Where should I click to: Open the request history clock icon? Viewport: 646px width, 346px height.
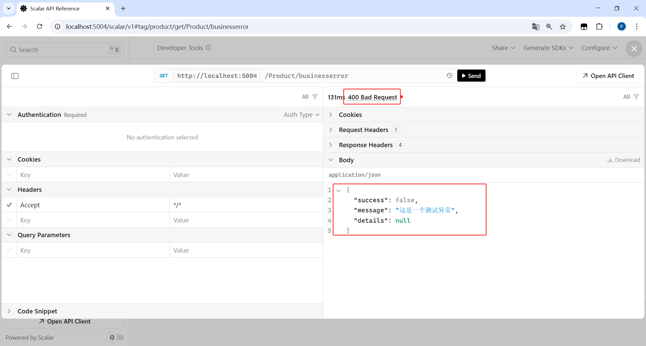point(450,76)
